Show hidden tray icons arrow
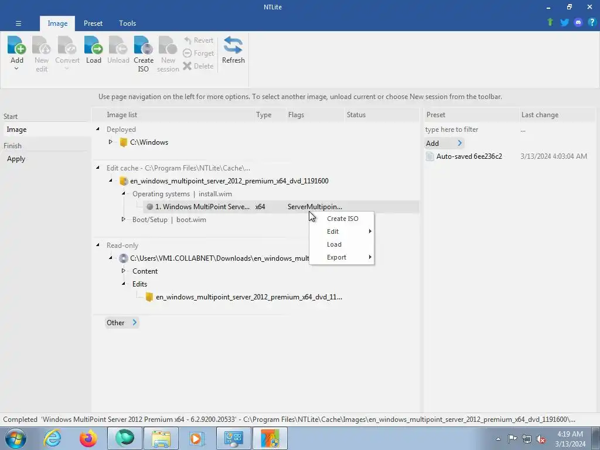The width and height of the screenshot is (600, 450). (x=498, y=439)
